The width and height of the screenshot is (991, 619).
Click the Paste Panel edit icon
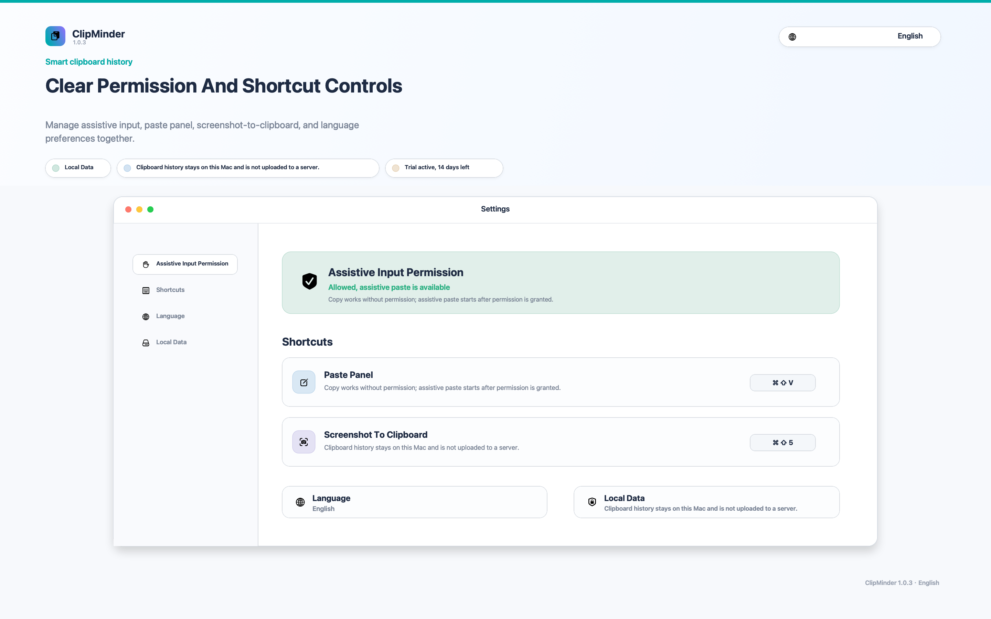coord(304,382)
